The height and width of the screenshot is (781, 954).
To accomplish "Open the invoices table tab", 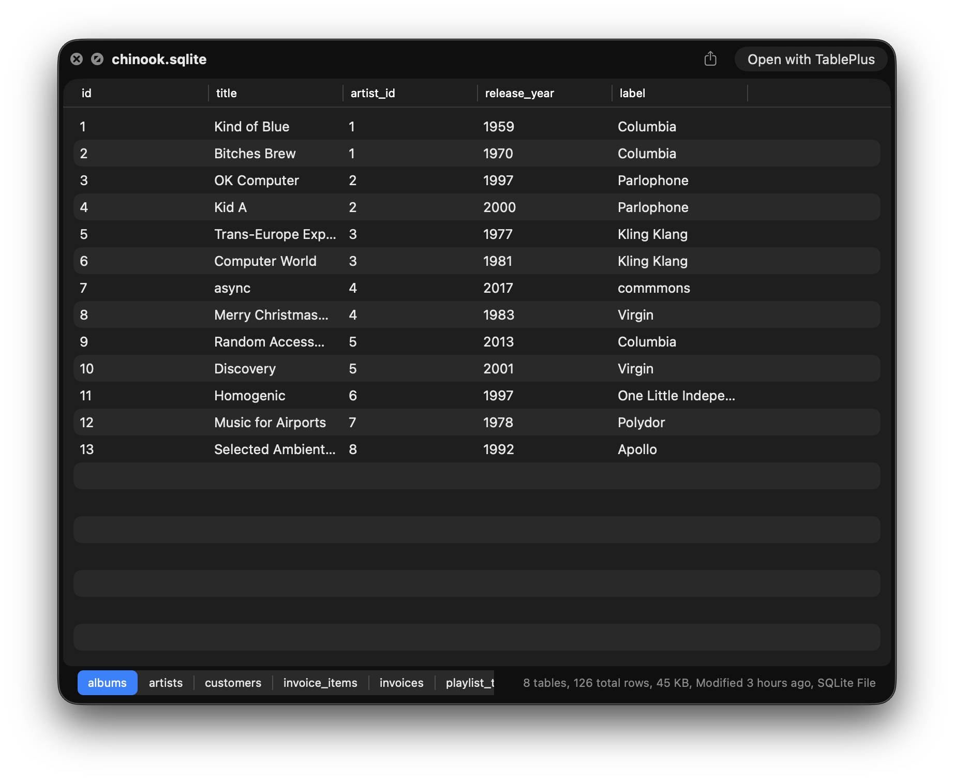I will (401, 683).
